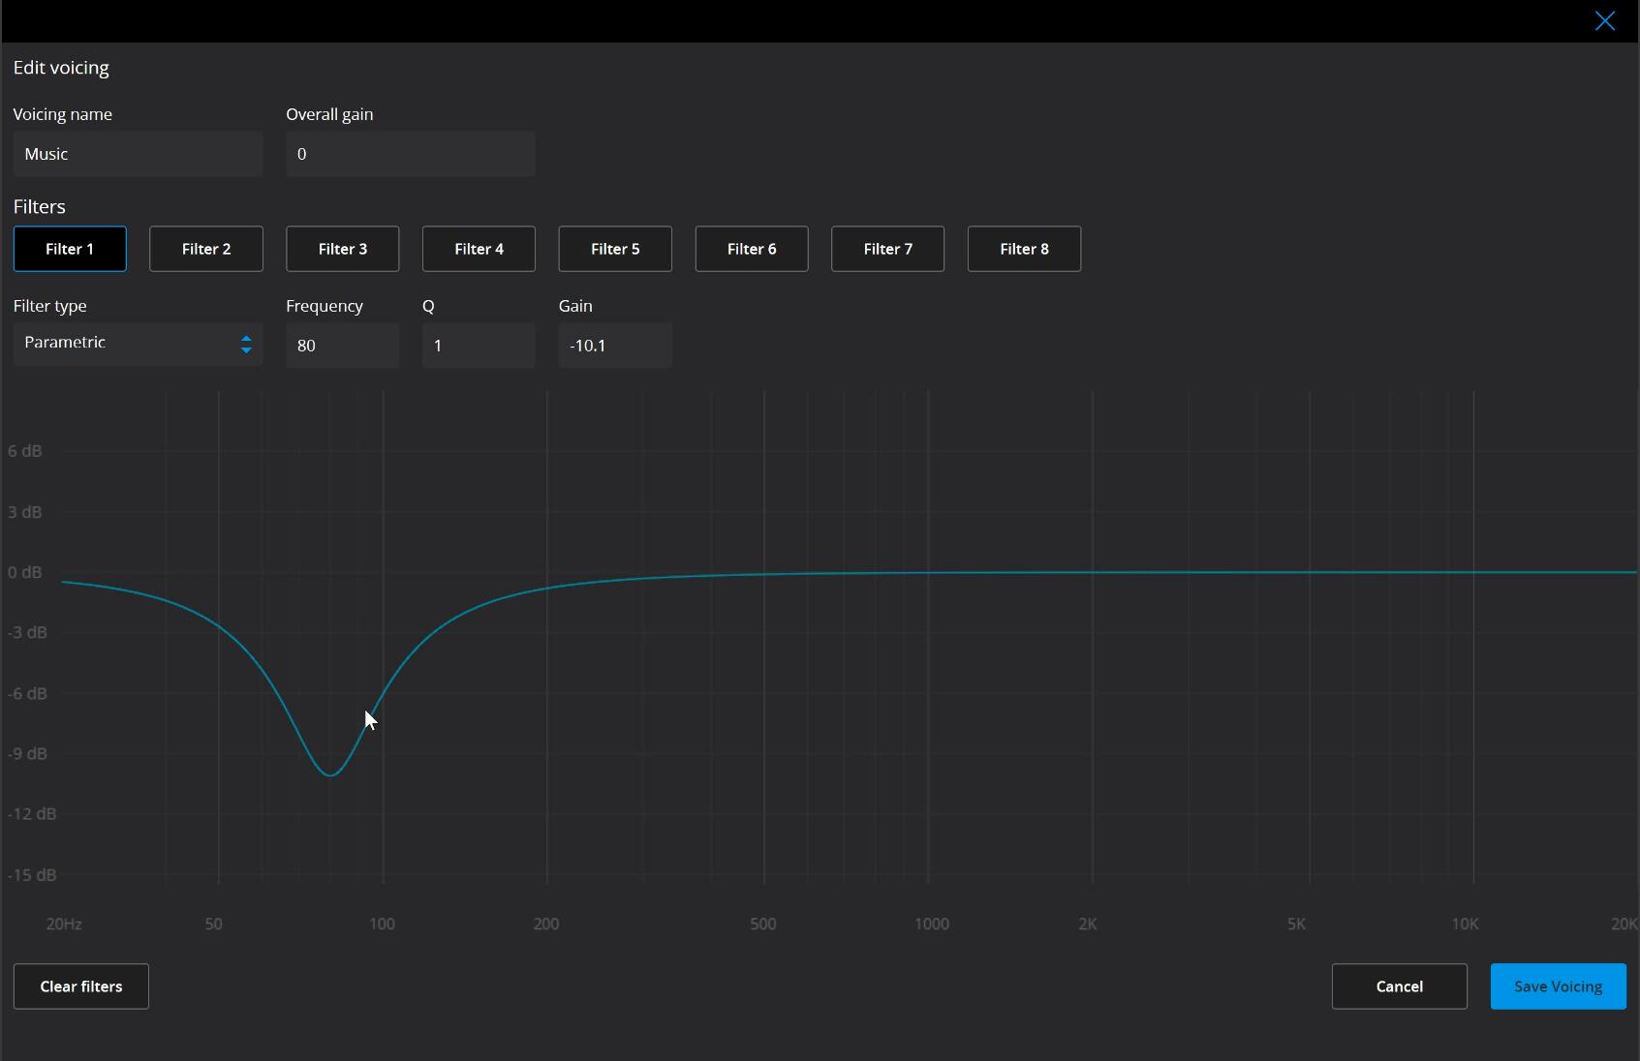Cancel the voicing edit
This screenshot has width=1640, height=1061.
[x=1399, y=986]
